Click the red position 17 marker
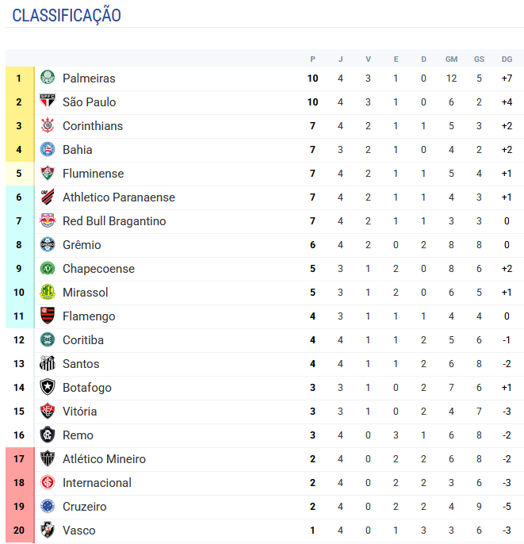Screen dimensions: 524x544 point(19,459)
